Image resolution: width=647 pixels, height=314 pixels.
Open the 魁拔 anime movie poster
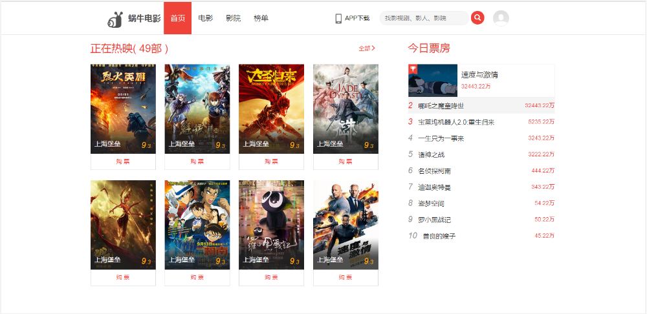[x=197, y=109]
